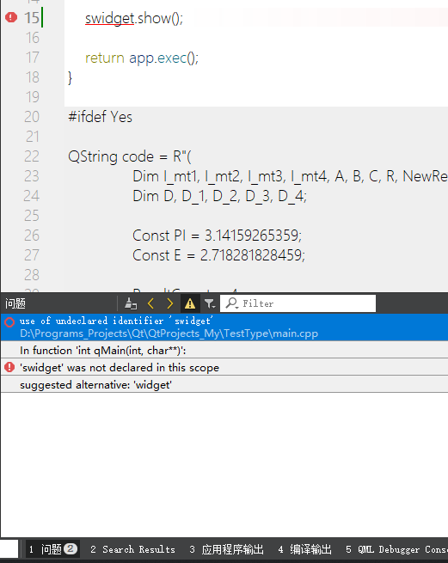Image resolution: width=448 pixels, height=563 pixels.
Task: Open the 应用程序输出 tab
Action: click(x=227, y=549)
